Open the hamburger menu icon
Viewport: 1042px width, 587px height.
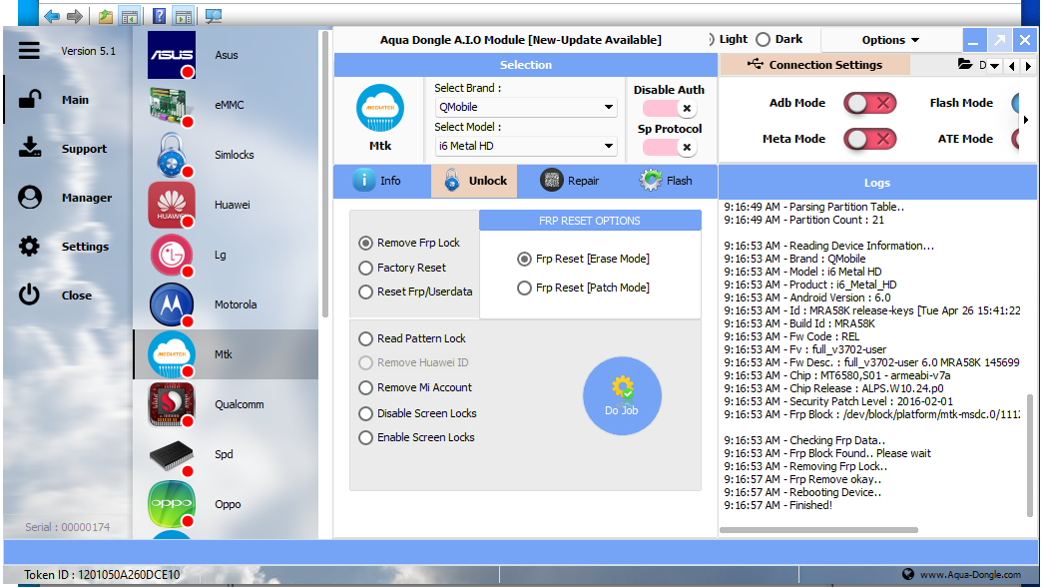[x=29, y=51]
